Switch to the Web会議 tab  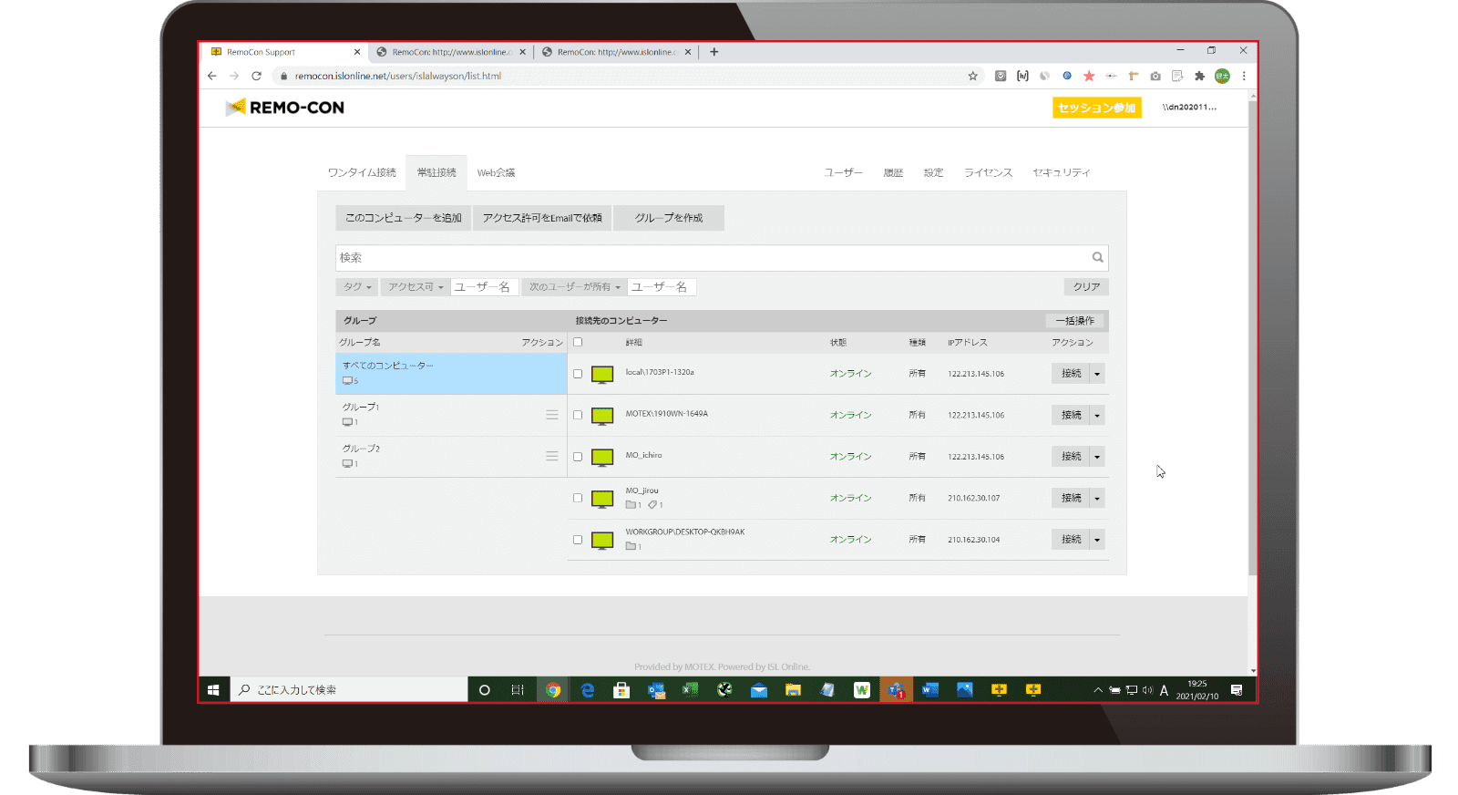(x=496, y=172)
